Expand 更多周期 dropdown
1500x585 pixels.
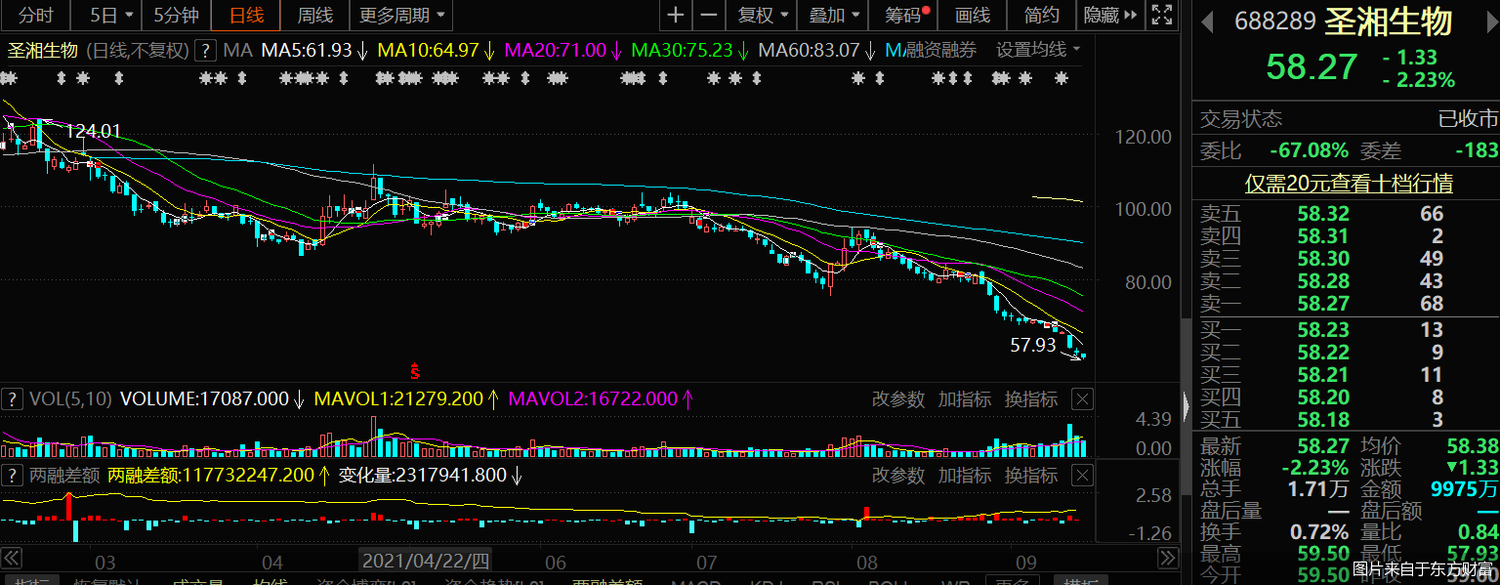[x=401, y=16]
